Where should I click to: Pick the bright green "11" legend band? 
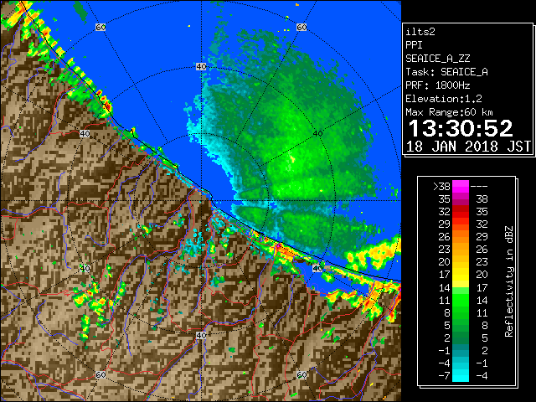(461, 300)
